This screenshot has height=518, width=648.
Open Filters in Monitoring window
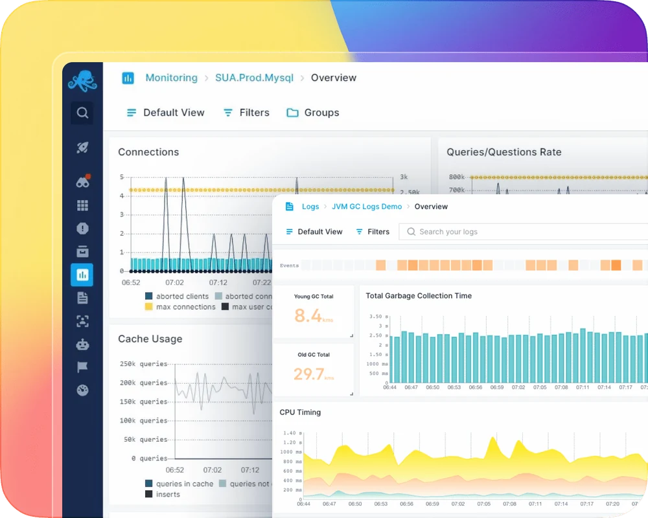tap(246, 113)
